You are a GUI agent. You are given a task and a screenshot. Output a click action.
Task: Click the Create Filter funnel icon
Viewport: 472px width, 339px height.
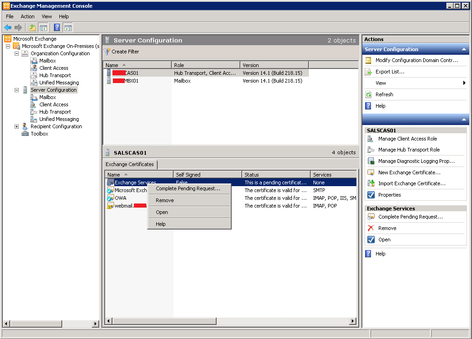[107, 52]
